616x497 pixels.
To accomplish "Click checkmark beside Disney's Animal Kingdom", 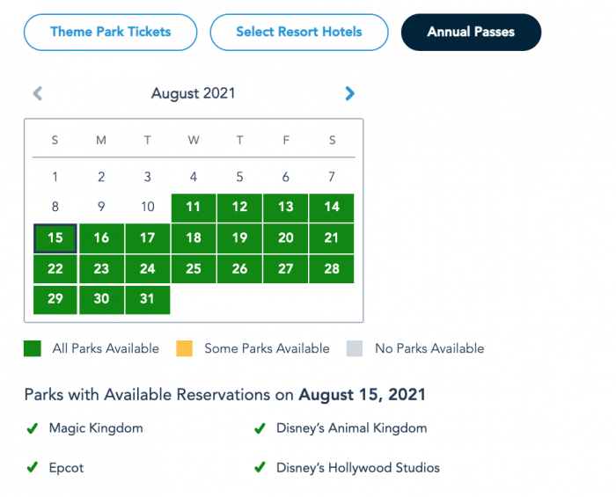I will click(x=260, y=428).
